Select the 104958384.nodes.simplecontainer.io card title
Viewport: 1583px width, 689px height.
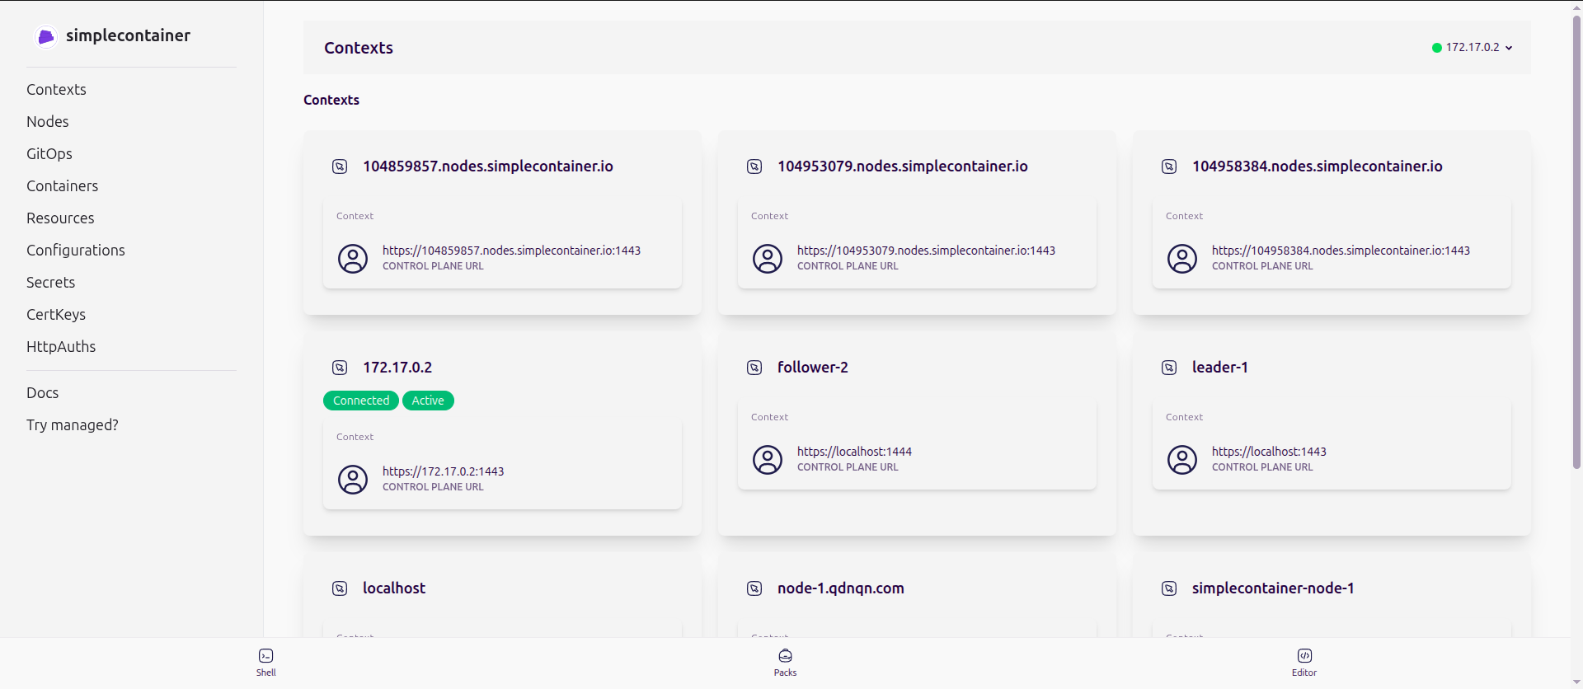pos(1318,166)
